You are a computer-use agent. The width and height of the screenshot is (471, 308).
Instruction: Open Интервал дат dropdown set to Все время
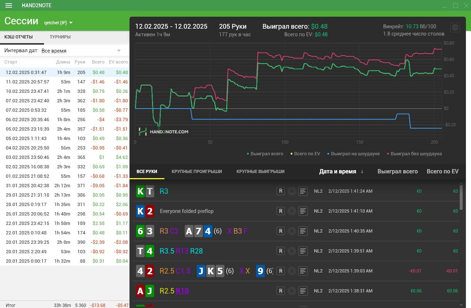click(x=81, y=51)
